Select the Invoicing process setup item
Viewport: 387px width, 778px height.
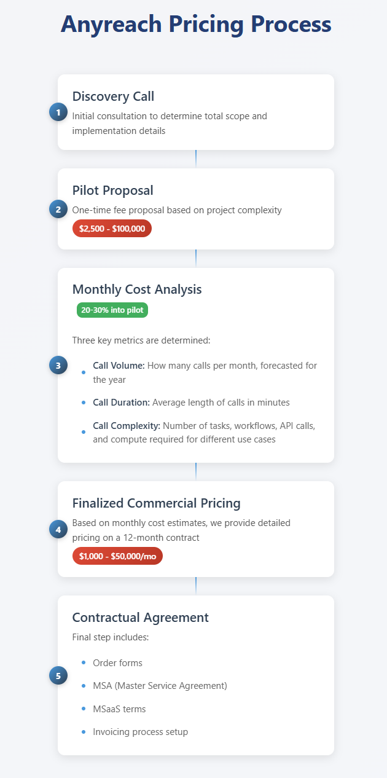click(x=140, y=732)
